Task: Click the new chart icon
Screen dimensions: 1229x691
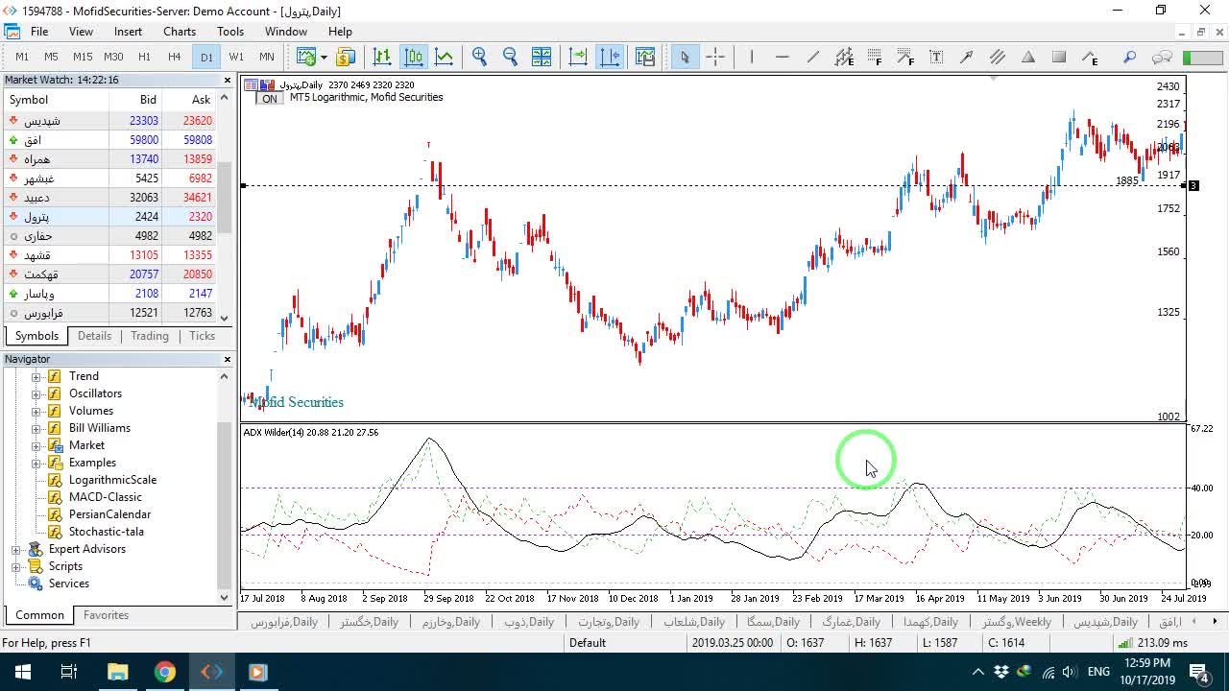Action: pyautogui.click(x=306, y=57)
